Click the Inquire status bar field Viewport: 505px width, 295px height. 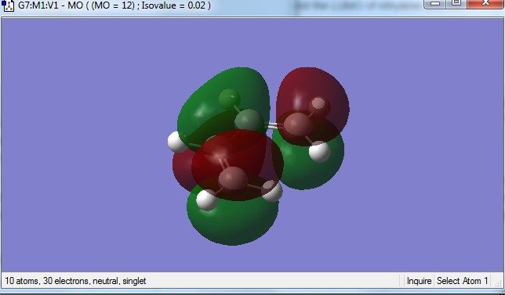coord(419,281)
